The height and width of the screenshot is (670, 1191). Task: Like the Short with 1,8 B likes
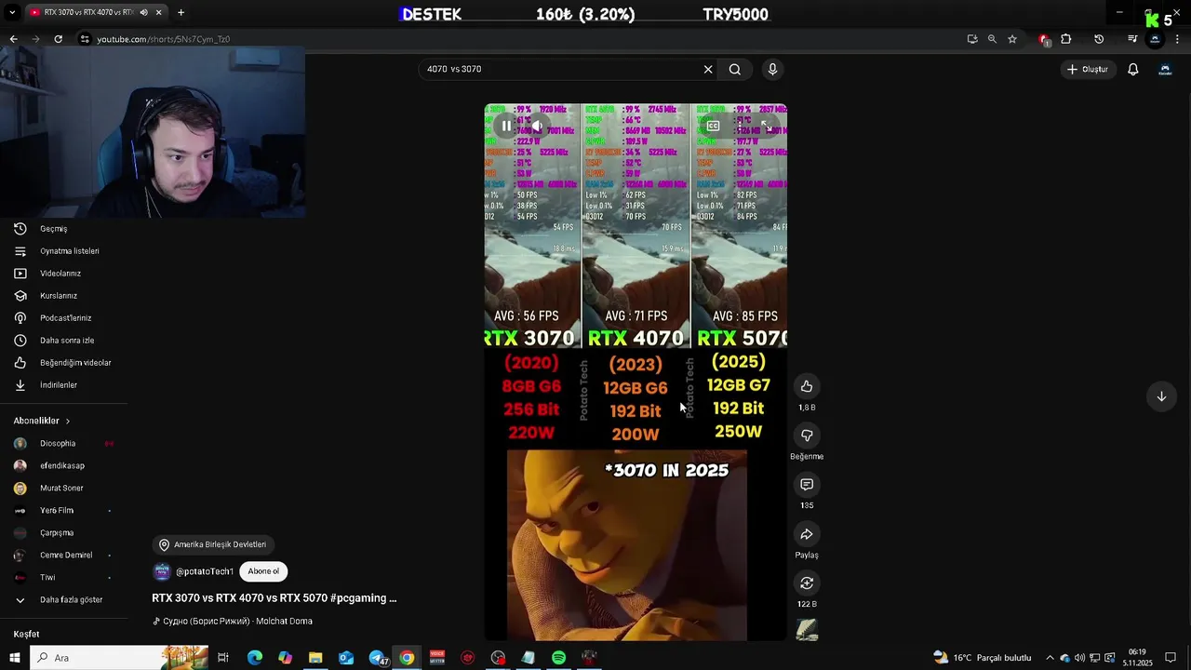coord(807,386)
